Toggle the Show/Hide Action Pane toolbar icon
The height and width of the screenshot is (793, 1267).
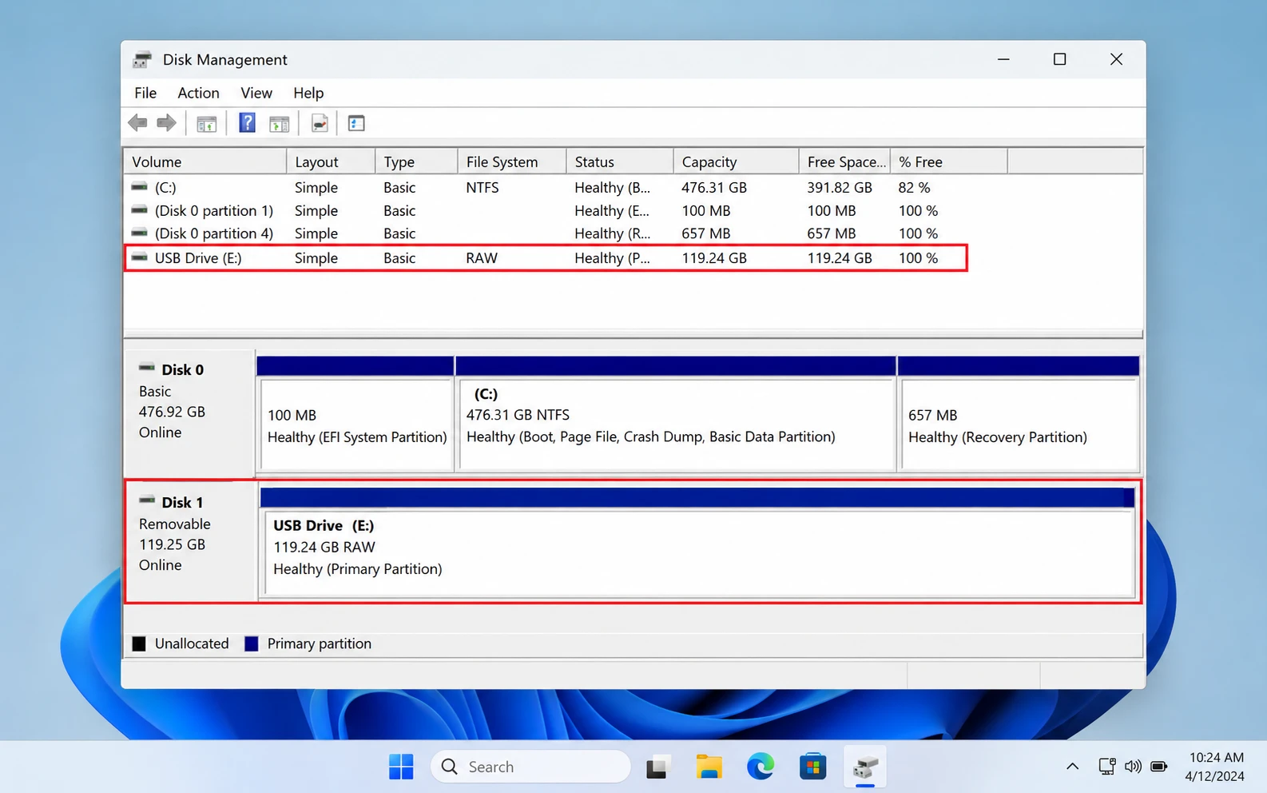pyautogui.click(x=279, y=124)
